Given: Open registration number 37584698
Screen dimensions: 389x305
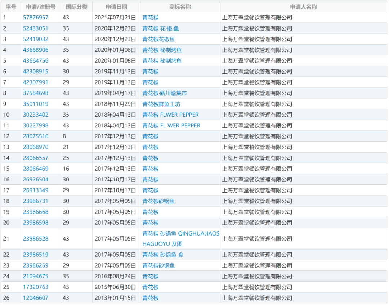Looking at the screenshot, I should (x=35, y=93).
